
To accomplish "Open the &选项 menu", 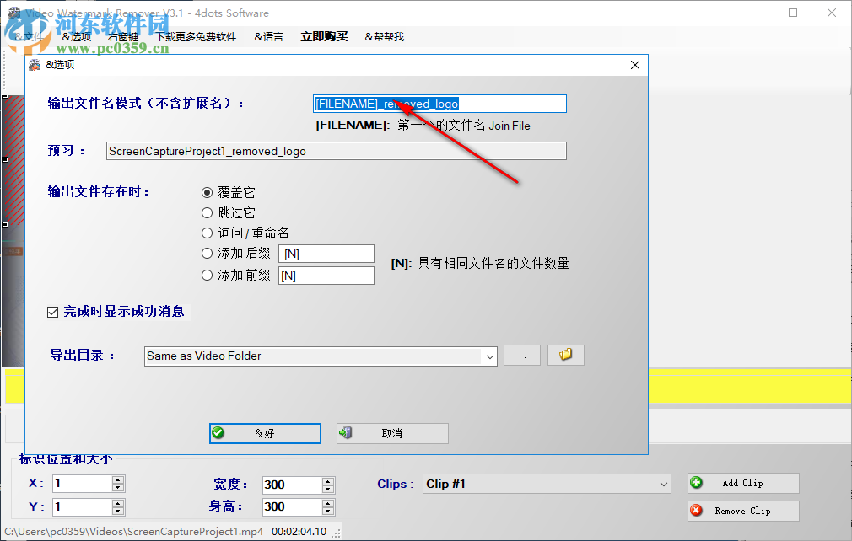I will click(77, 36).
